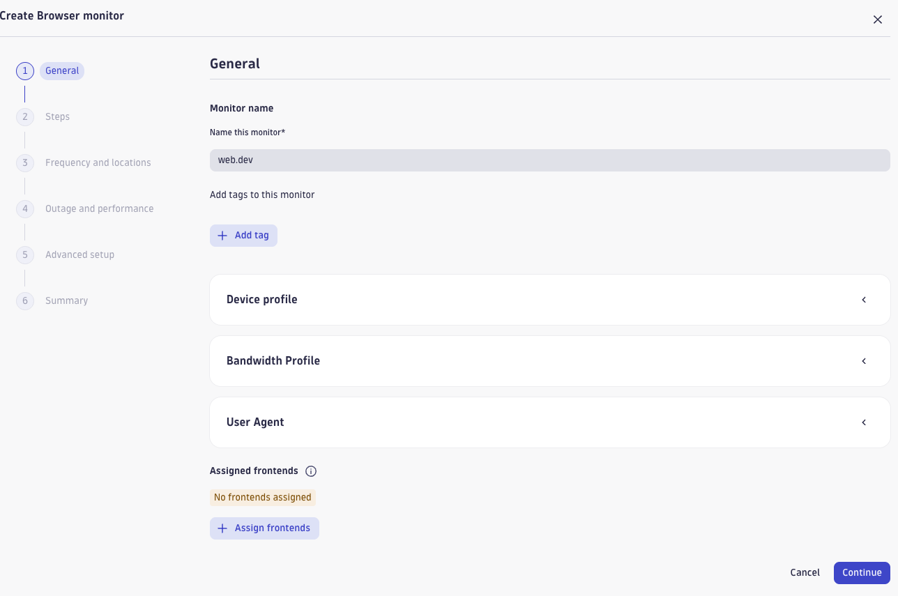Click the step 6 circle for Summary

(x=24, y=300)
